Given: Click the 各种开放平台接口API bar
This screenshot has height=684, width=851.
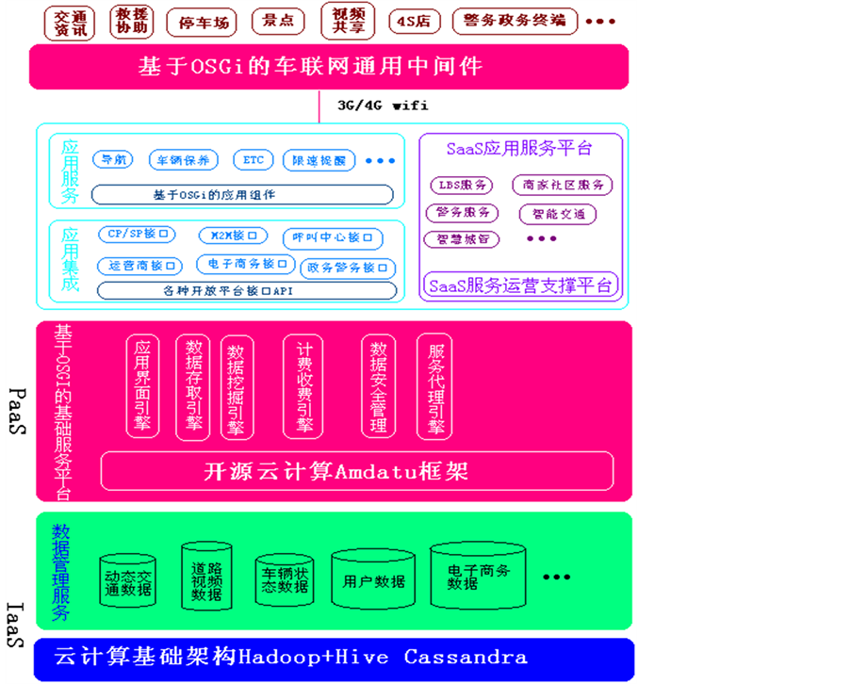Looking at the screenshot, I should [x=241, y=291].
